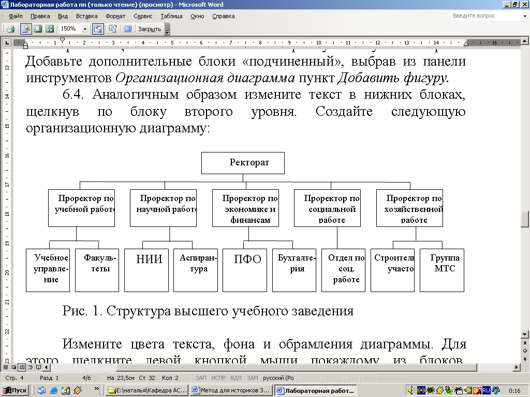Click the 150% zoom value field
The height and width of the screenshot is (397, 530).
pos(70,29)
